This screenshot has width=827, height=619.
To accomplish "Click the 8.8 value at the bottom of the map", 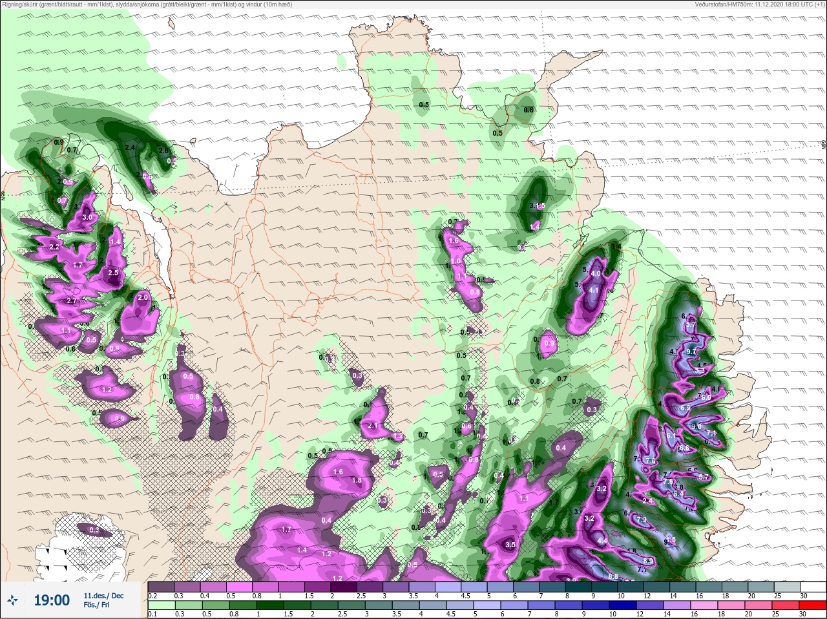I will (x=613, y=576).
